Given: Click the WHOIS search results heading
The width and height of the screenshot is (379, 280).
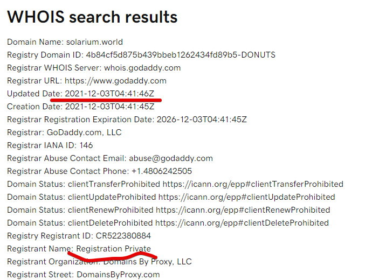Looking at the screenshot, I should click(92, 17).
